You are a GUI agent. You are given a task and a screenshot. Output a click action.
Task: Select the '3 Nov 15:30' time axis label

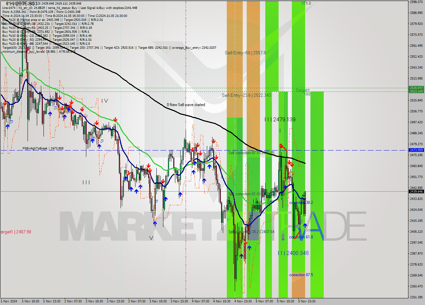158,301
